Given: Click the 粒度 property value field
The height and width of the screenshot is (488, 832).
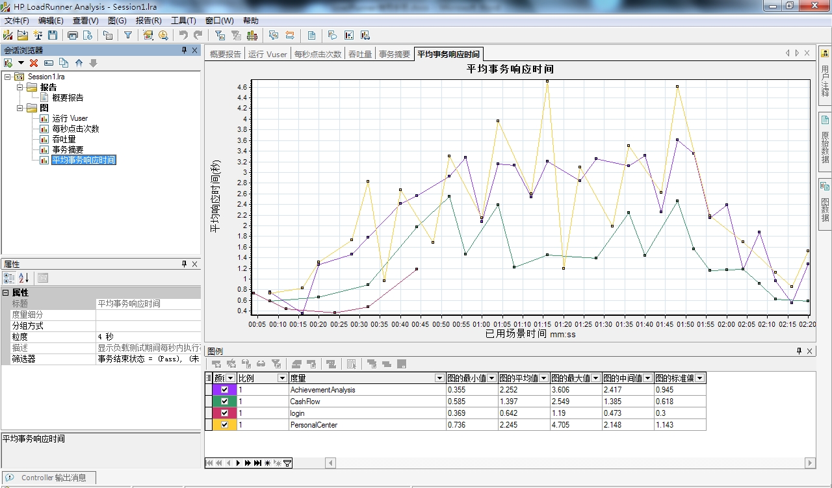Looking at the screenshot, I should (148, 337).
